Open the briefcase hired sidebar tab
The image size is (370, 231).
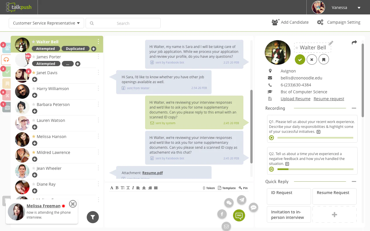tap(6, 107)
